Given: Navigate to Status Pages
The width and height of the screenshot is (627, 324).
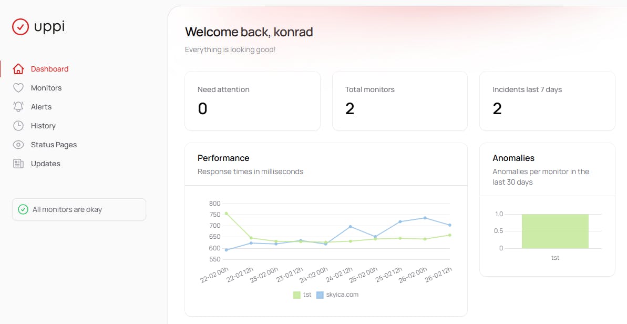Looking at the screenshot, I should (54, 145).
